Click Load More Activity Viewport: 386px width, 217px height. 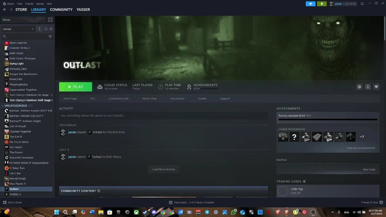163,169
